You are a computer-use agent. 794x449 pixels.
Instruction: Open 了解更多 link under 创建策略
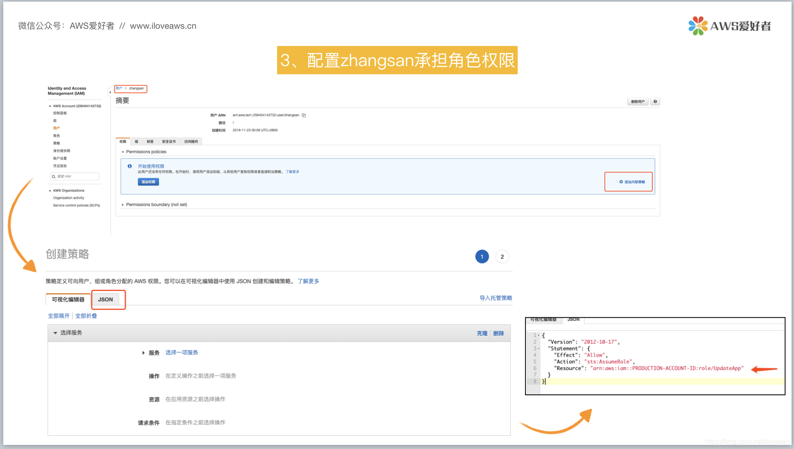coord(308,281)
